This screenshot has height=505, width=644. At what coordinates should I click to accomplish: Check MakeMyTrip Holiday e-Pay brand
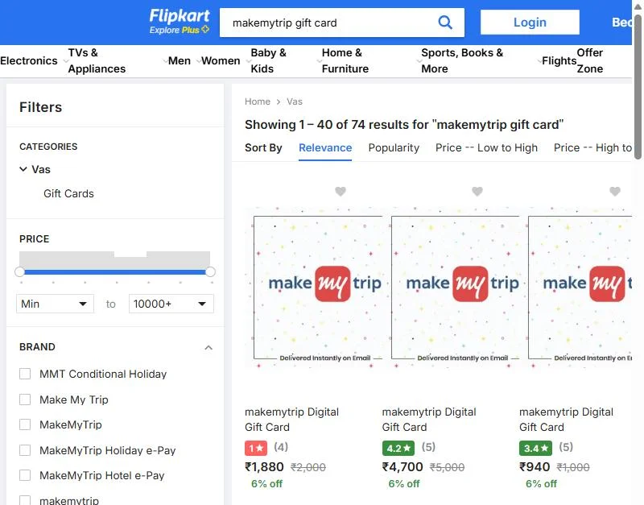[x=25, y=450]
